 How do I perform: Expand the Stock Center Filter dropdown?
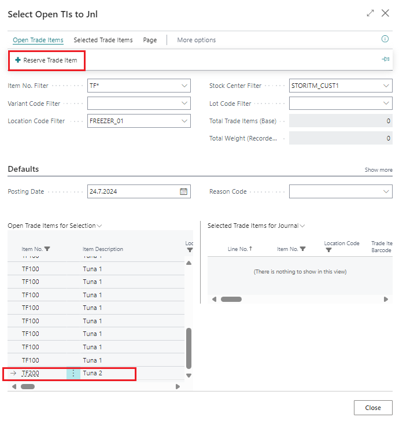[386, 86]
